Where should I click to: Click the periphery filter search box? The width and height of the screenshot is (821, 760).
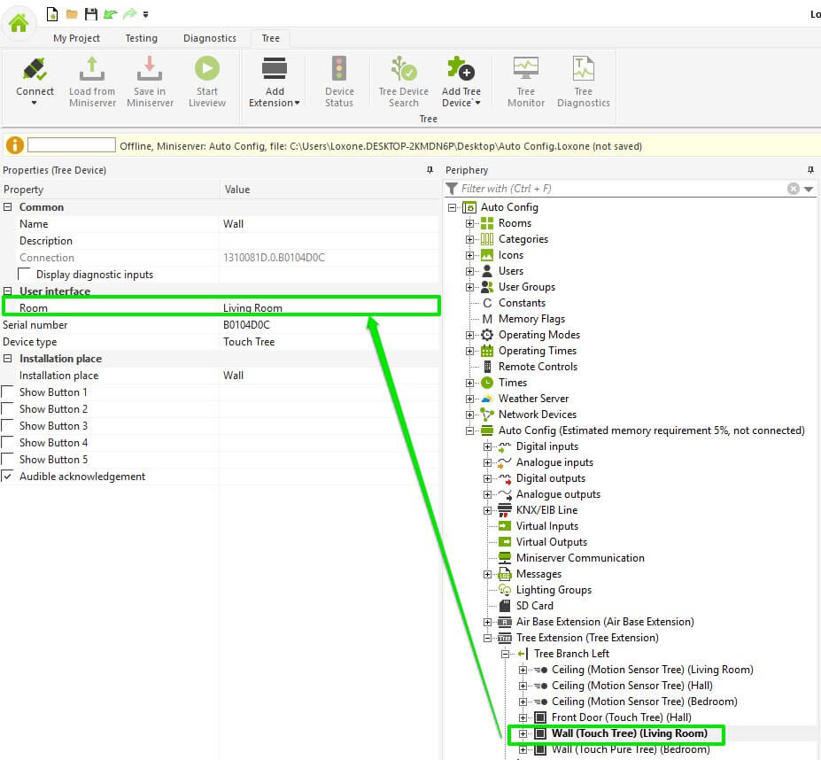tap(620, 189)
